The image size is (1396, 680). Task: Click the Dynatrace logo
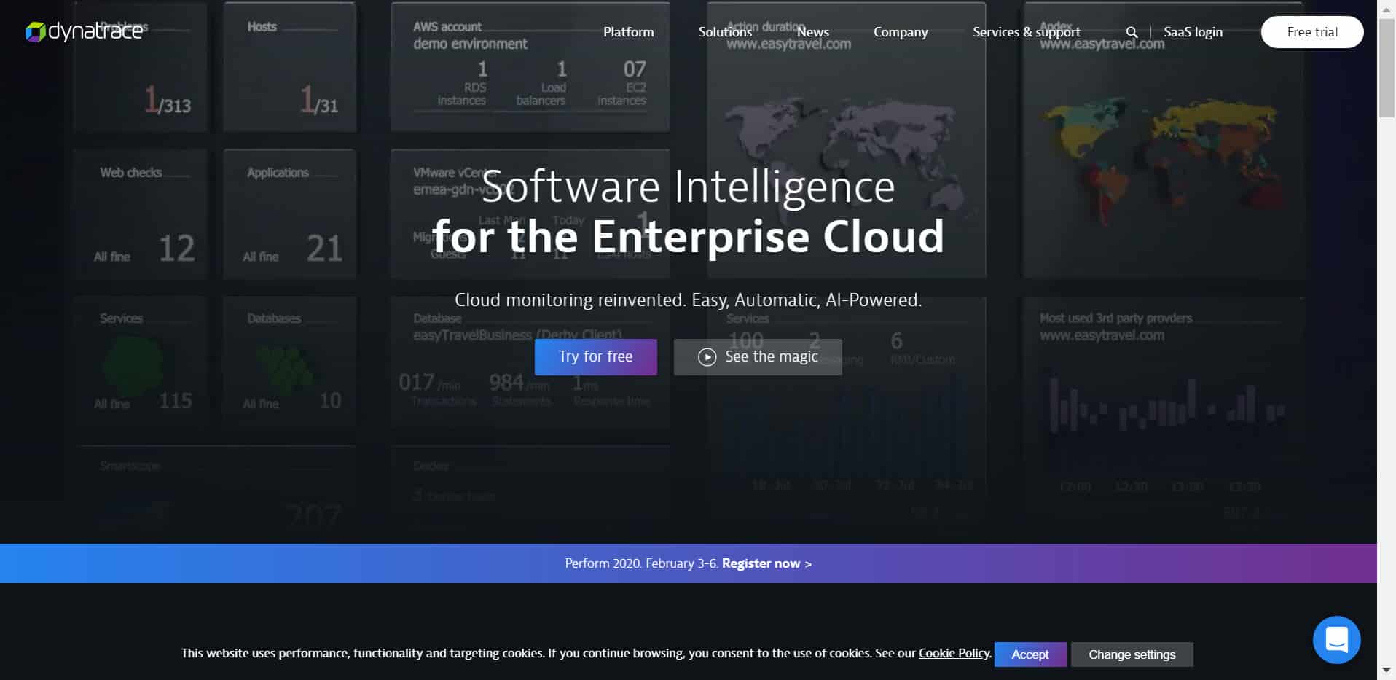coord(84,31)
